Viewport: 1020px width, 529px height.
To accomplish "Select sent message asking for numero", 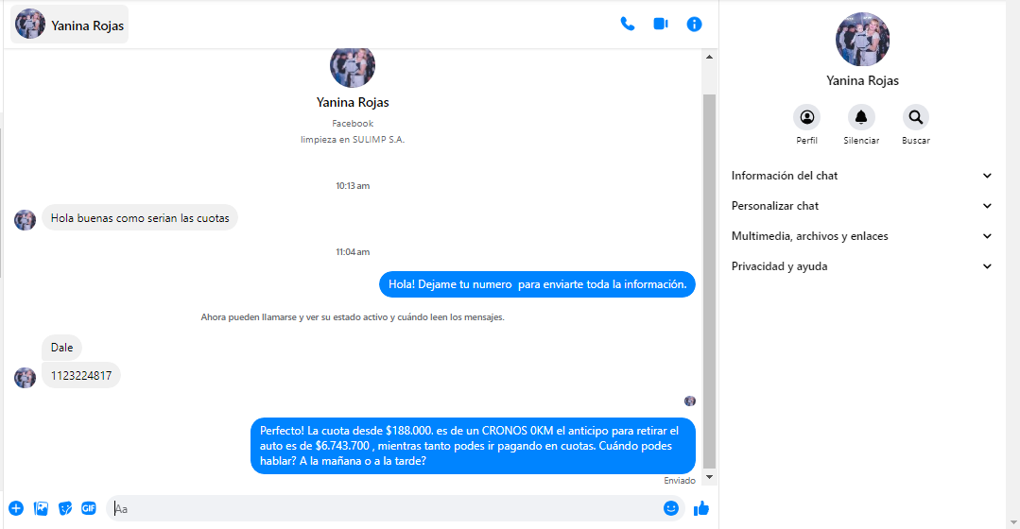I will (x=537, y=284).
